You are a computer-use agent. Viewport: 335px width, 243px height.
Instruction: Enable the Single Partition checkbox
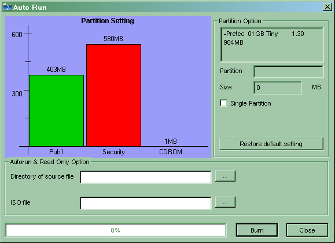[223, 103]
